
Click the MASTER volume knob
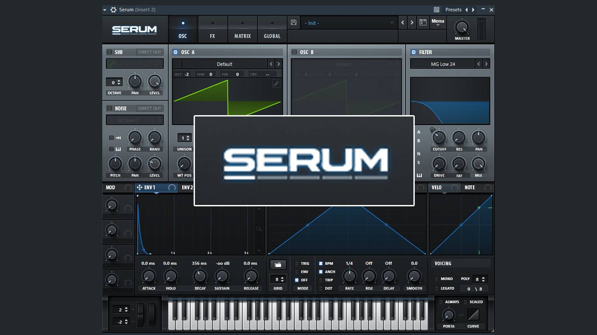462,27
